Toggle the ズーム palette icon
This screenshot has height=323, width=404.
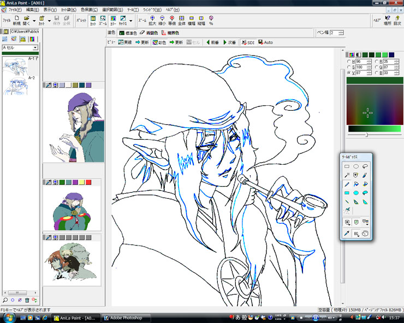[103, 20]
